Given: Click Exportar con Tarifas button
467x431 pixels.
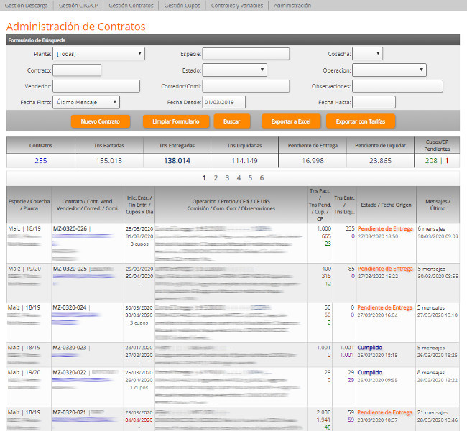Looking at the screenshot, I should [361, 121].
